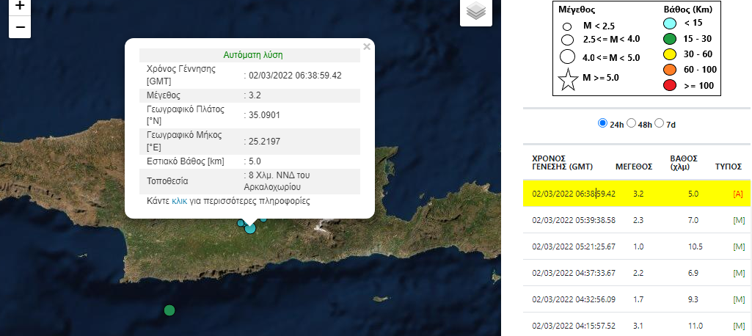This screenshot has height=336, width=752.
Task: Click the [A] type tag in first row
Action: click(738, 194)
